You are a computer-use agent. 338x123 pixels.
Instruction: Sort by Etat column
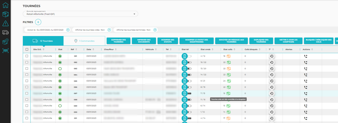pyautogui.click(x=61, y=49)
